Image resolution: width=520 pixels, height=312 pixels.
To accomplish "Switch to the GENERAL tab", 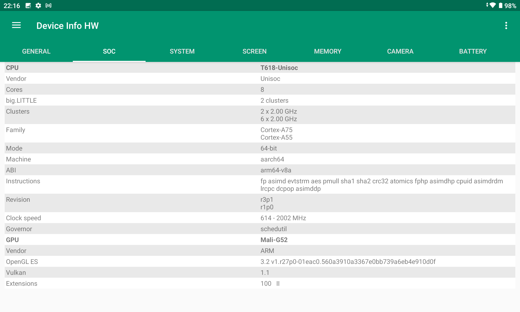I will [x=36, y=51].
